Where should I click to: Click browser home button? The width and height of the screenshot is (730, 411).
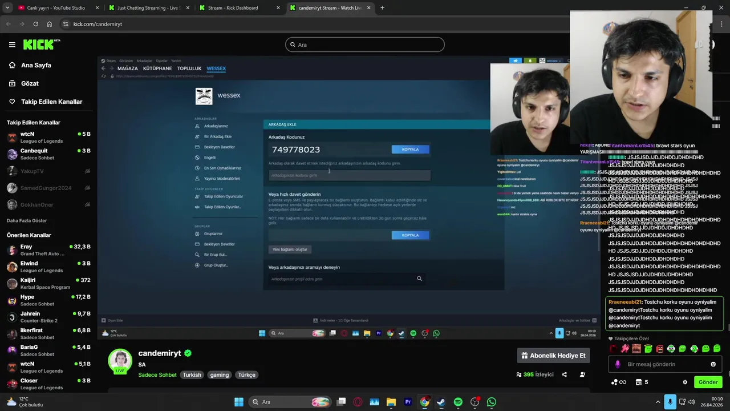tap(49, 24)
